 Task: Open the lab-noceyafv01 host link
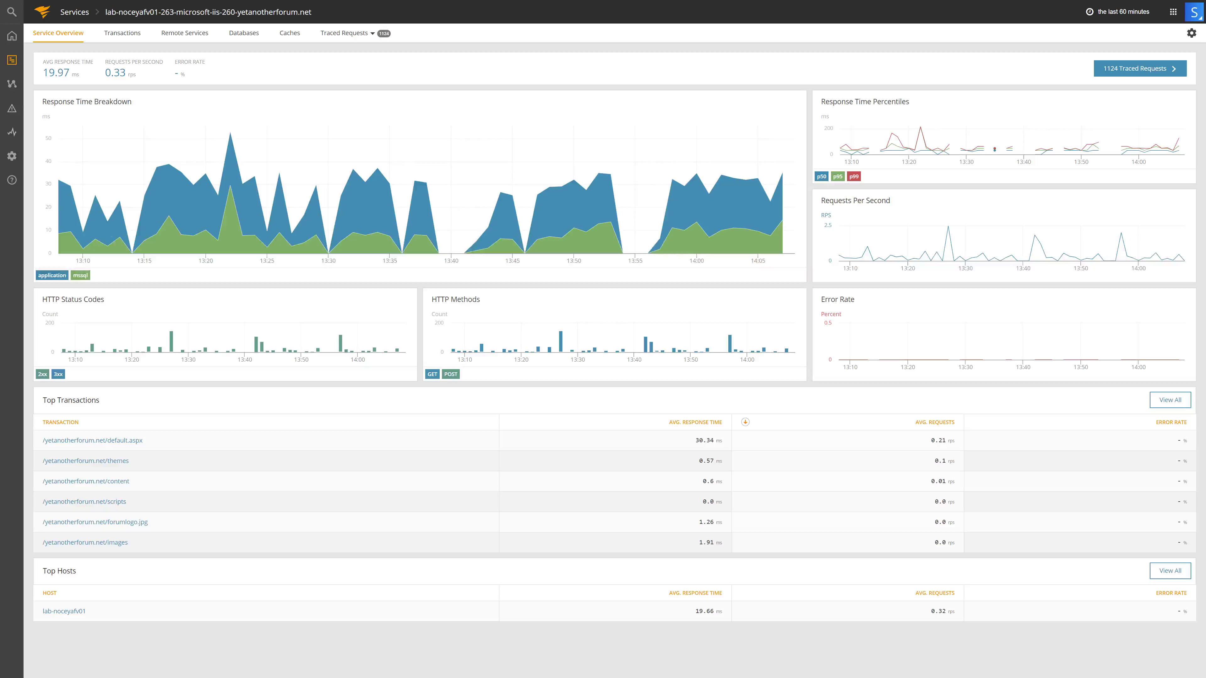point(64,611)
